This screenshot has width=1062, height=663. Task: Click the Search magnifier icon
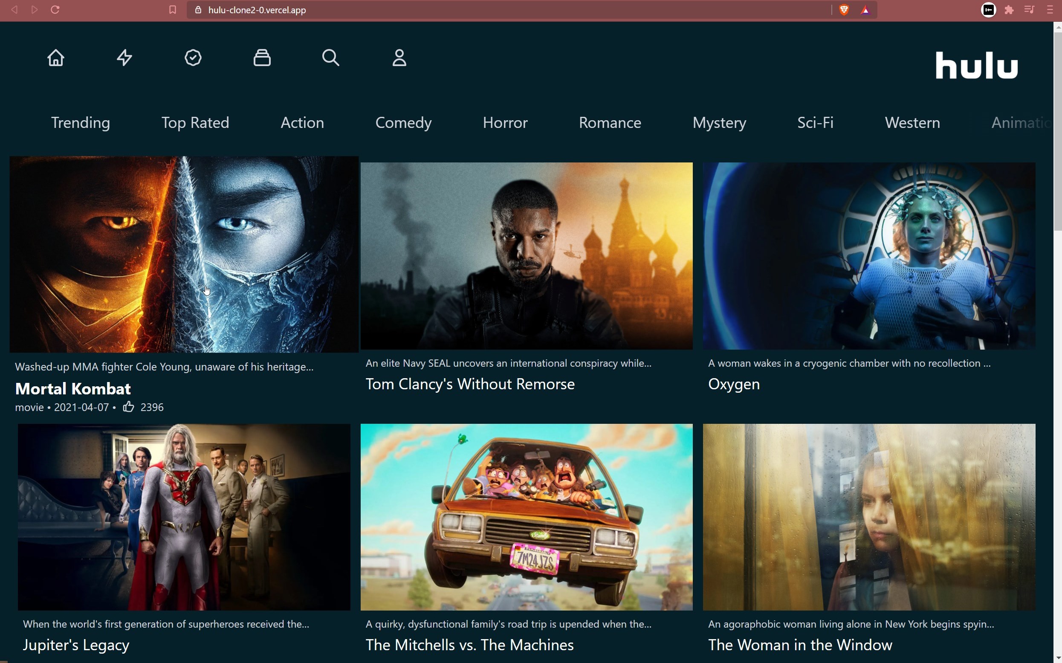tap(330, 58)
